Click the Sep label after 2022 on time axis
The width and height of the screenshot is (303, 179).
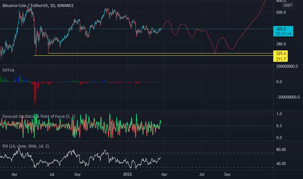coord(227,174)
